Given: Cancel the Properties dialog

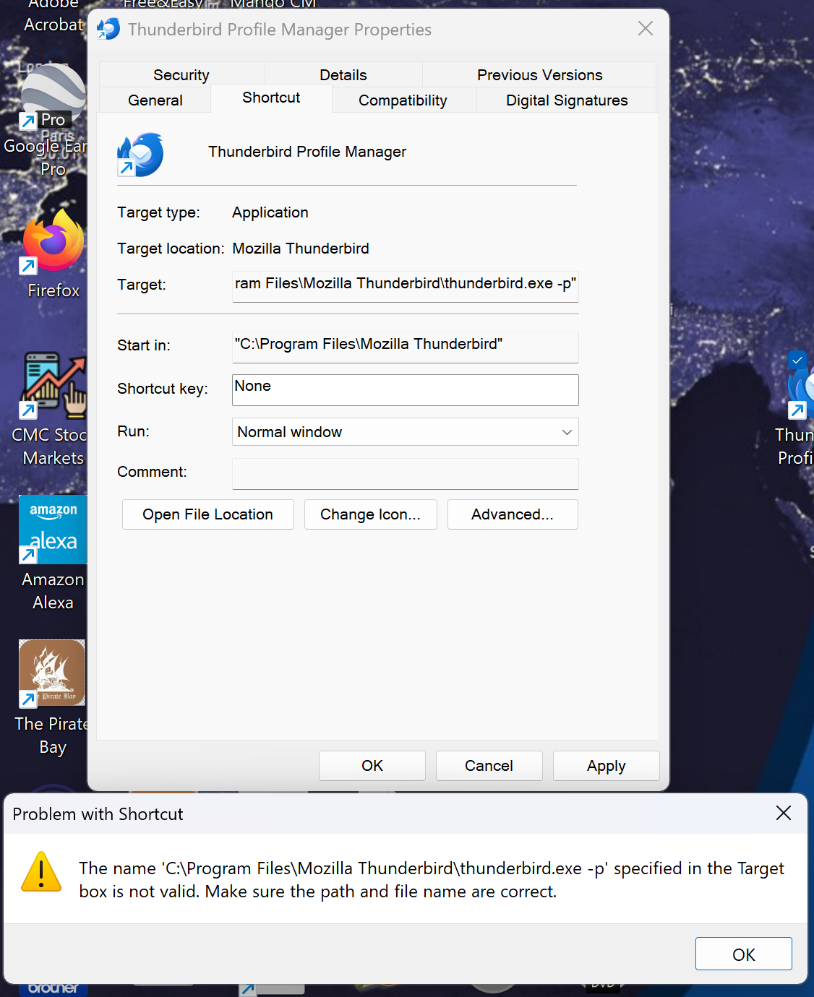Looking at the screenshot, I should pos(489,766).
